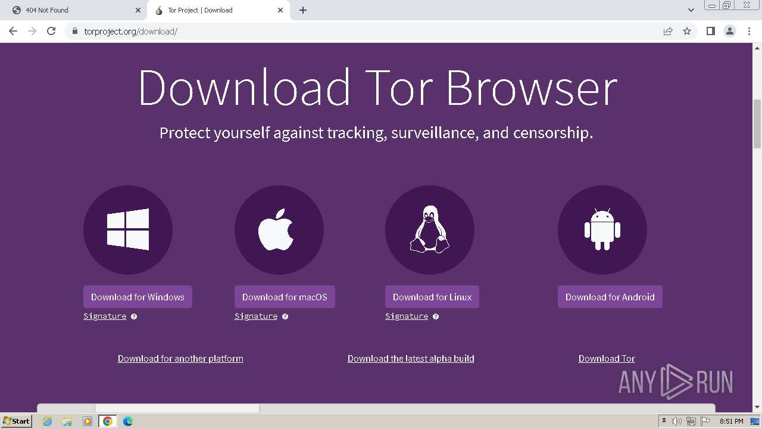
Task: Open the Signature link under Linux
Action: click(x=407, y=316)
